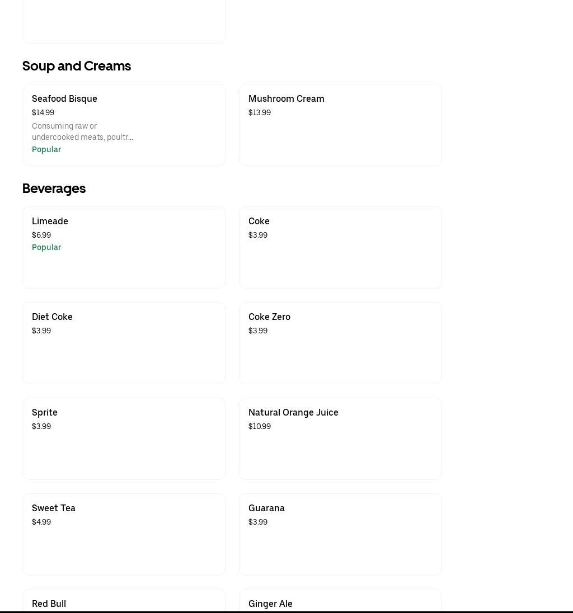Select the Mushroom Cream soup card
This screenshot has height=613, width=573.
click(x=340, y=125)
